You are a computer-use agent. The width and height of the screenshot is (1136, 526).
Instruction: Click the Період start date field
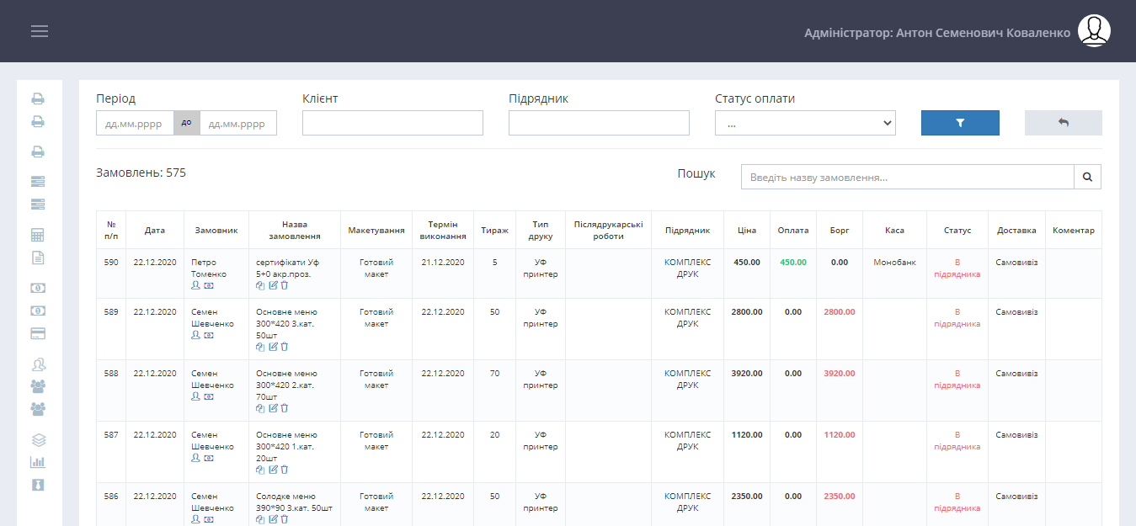135,124
